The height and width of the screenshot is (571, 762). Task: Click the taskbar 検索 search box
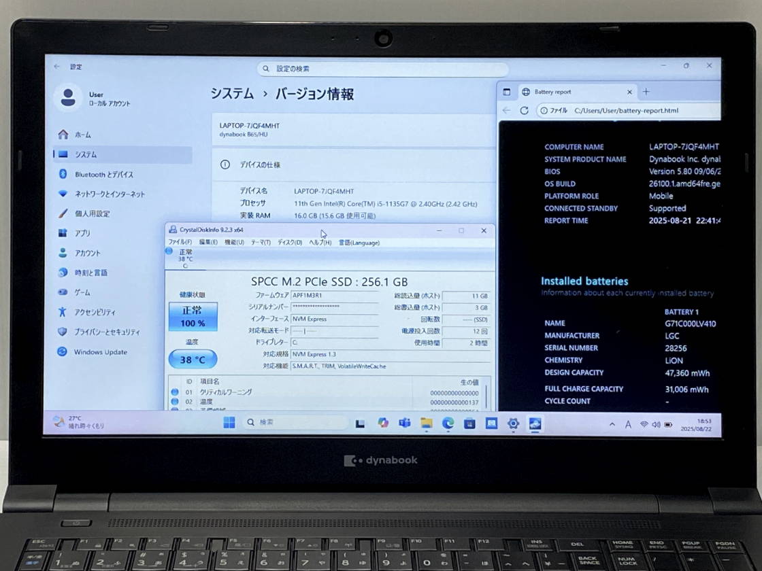[295, 422]
